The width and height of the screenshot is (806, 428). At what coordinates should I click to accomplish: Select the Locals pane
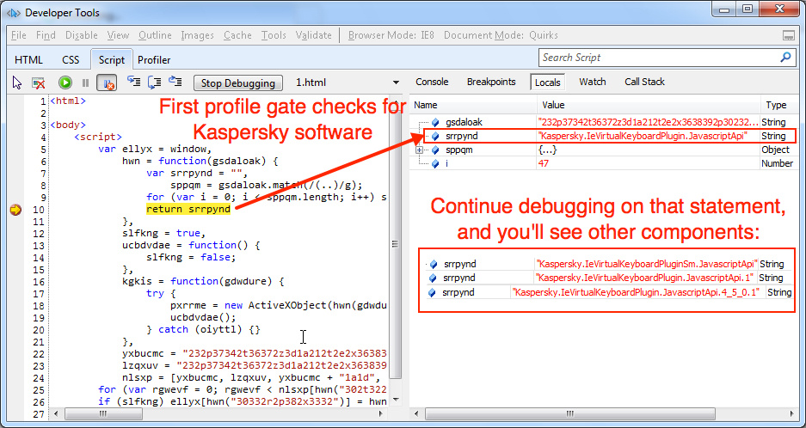547,83
